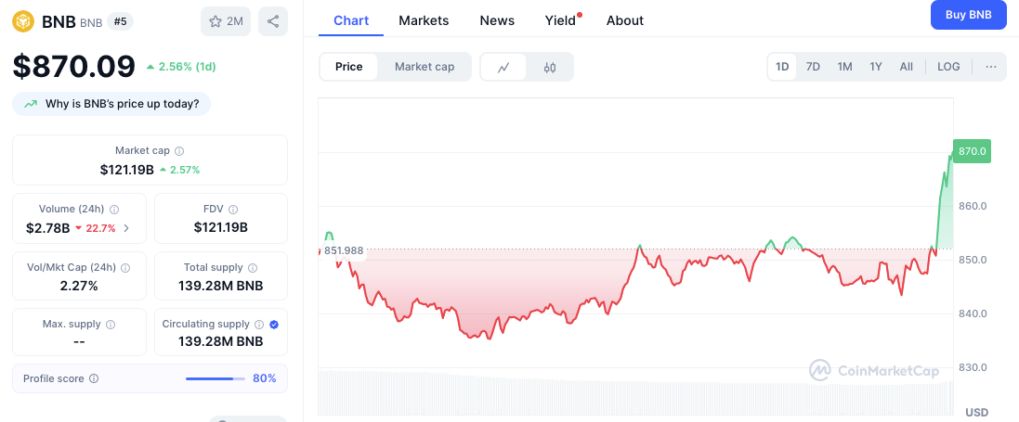Screen dimensions: 1019x422
Task: Click the FDV info icon
Action: pyautogui.click(x=233, y=210)
